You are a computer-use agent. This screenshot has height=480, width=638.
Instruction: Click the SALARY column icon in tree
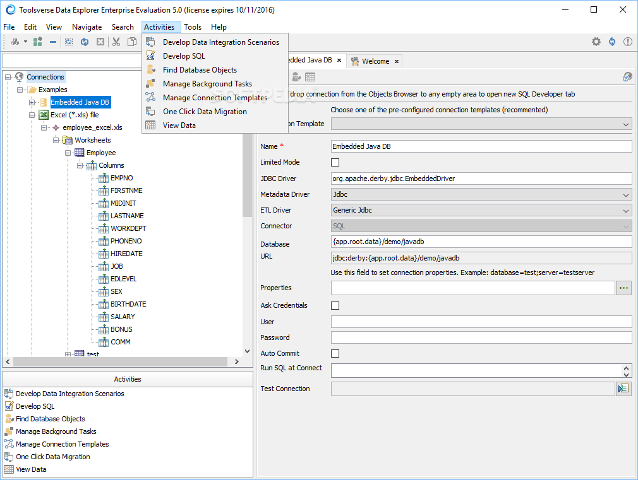(104, 317)
